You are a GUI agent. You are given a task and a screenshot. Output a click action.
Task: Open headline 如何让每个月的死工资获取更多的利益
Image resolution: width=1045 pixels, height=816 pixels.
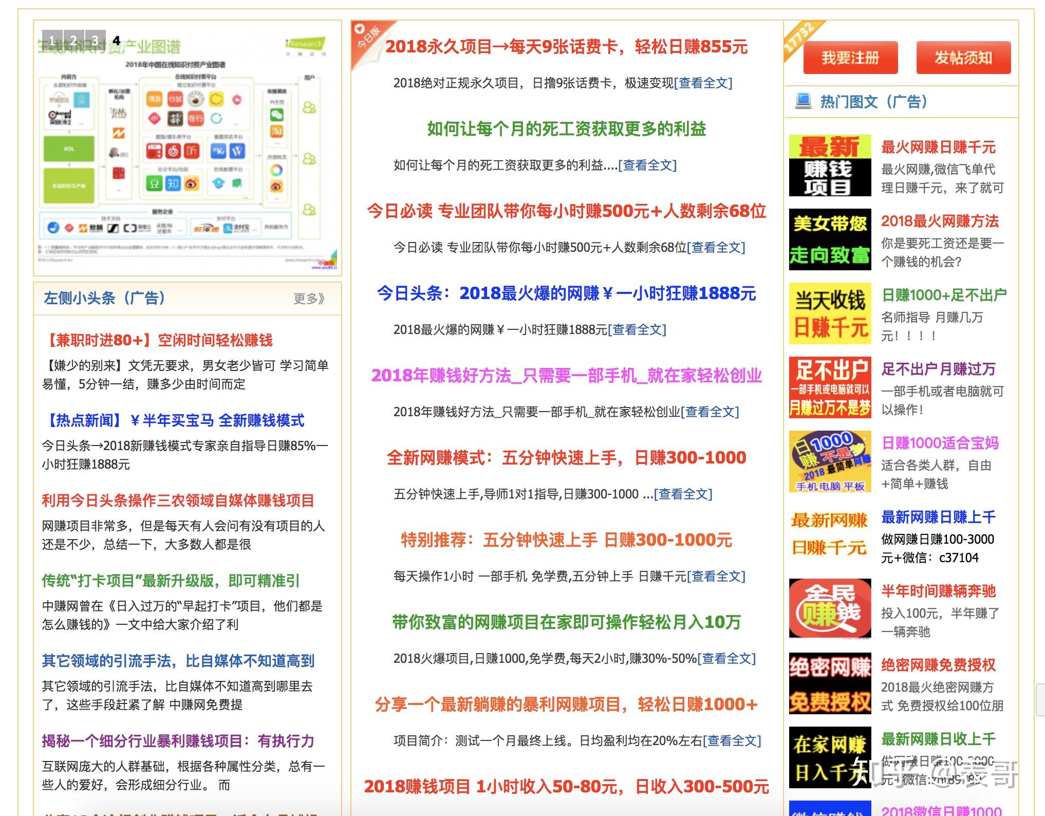[x=566, y=129]
